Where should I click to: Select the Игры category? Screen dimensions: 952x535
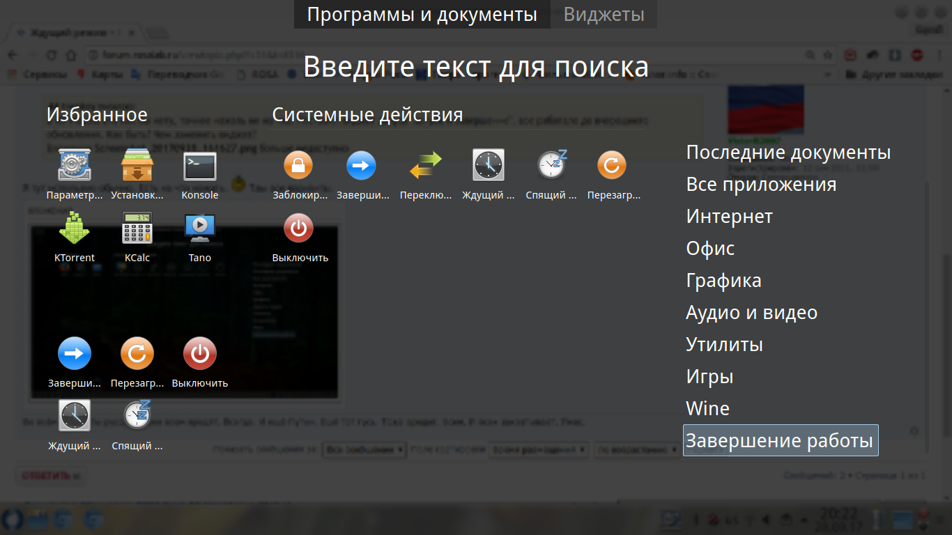[x=709, y=376]
